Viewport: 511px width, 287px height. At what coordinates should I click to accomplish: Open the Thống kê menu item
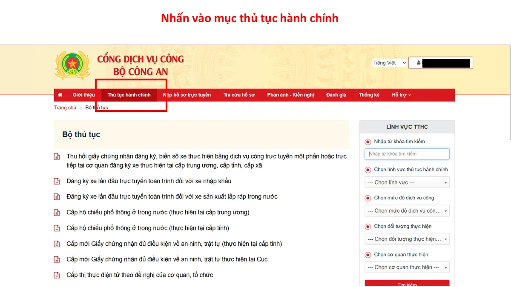coord(369,95)
